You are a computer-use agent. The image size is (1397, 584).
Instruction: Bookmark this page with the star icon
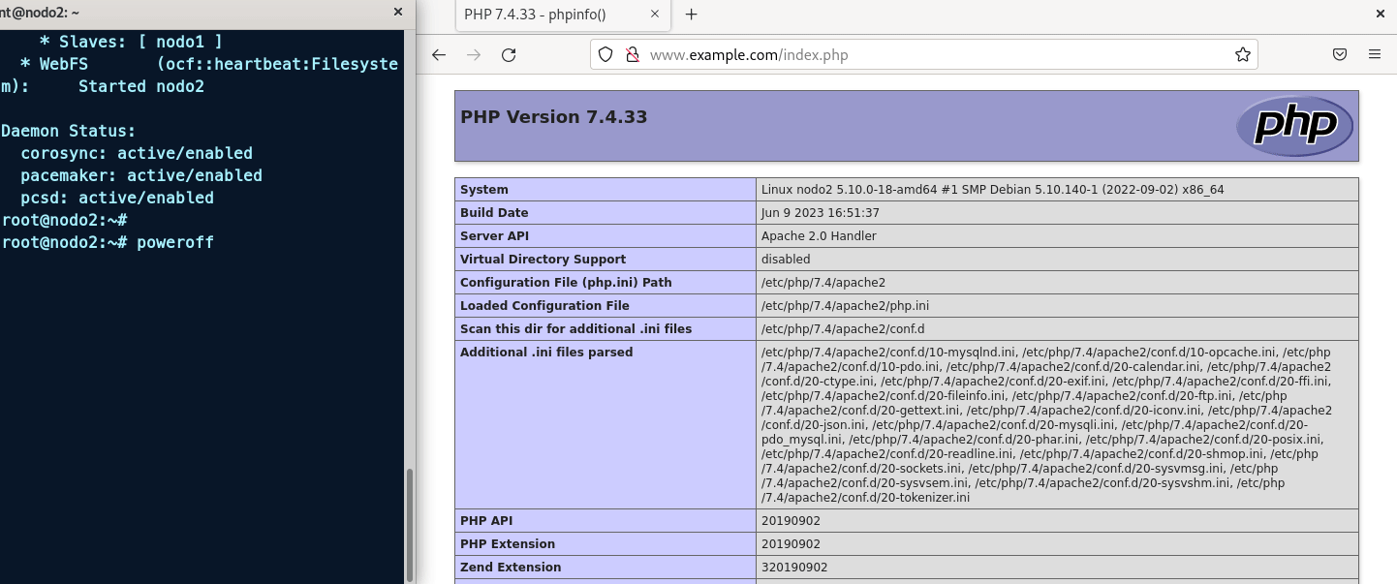(1242, 55)
